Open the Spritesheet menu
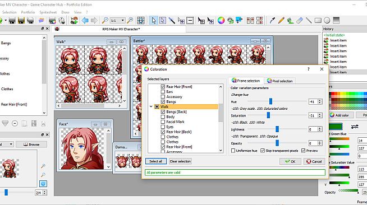Image resolution: width=367 pixels, height=205 pixels. pos(48,12)
